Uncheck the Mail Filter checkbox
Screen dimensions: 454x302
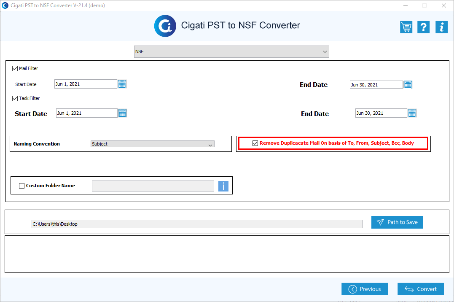(x=15, y=68)
